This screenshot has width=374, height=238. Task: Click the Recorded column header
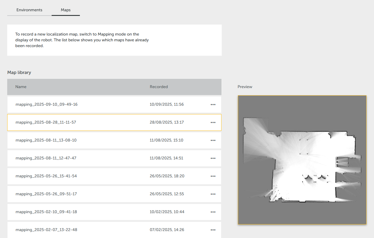(x=159, y=87)
